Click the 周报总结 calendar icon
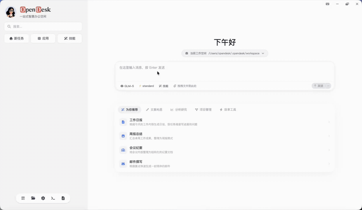The image size is (362, 210). point(123,136)
